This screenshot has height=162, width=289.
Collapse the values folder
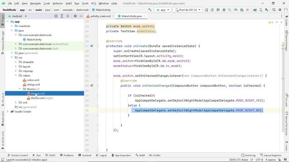click(16, 76)
